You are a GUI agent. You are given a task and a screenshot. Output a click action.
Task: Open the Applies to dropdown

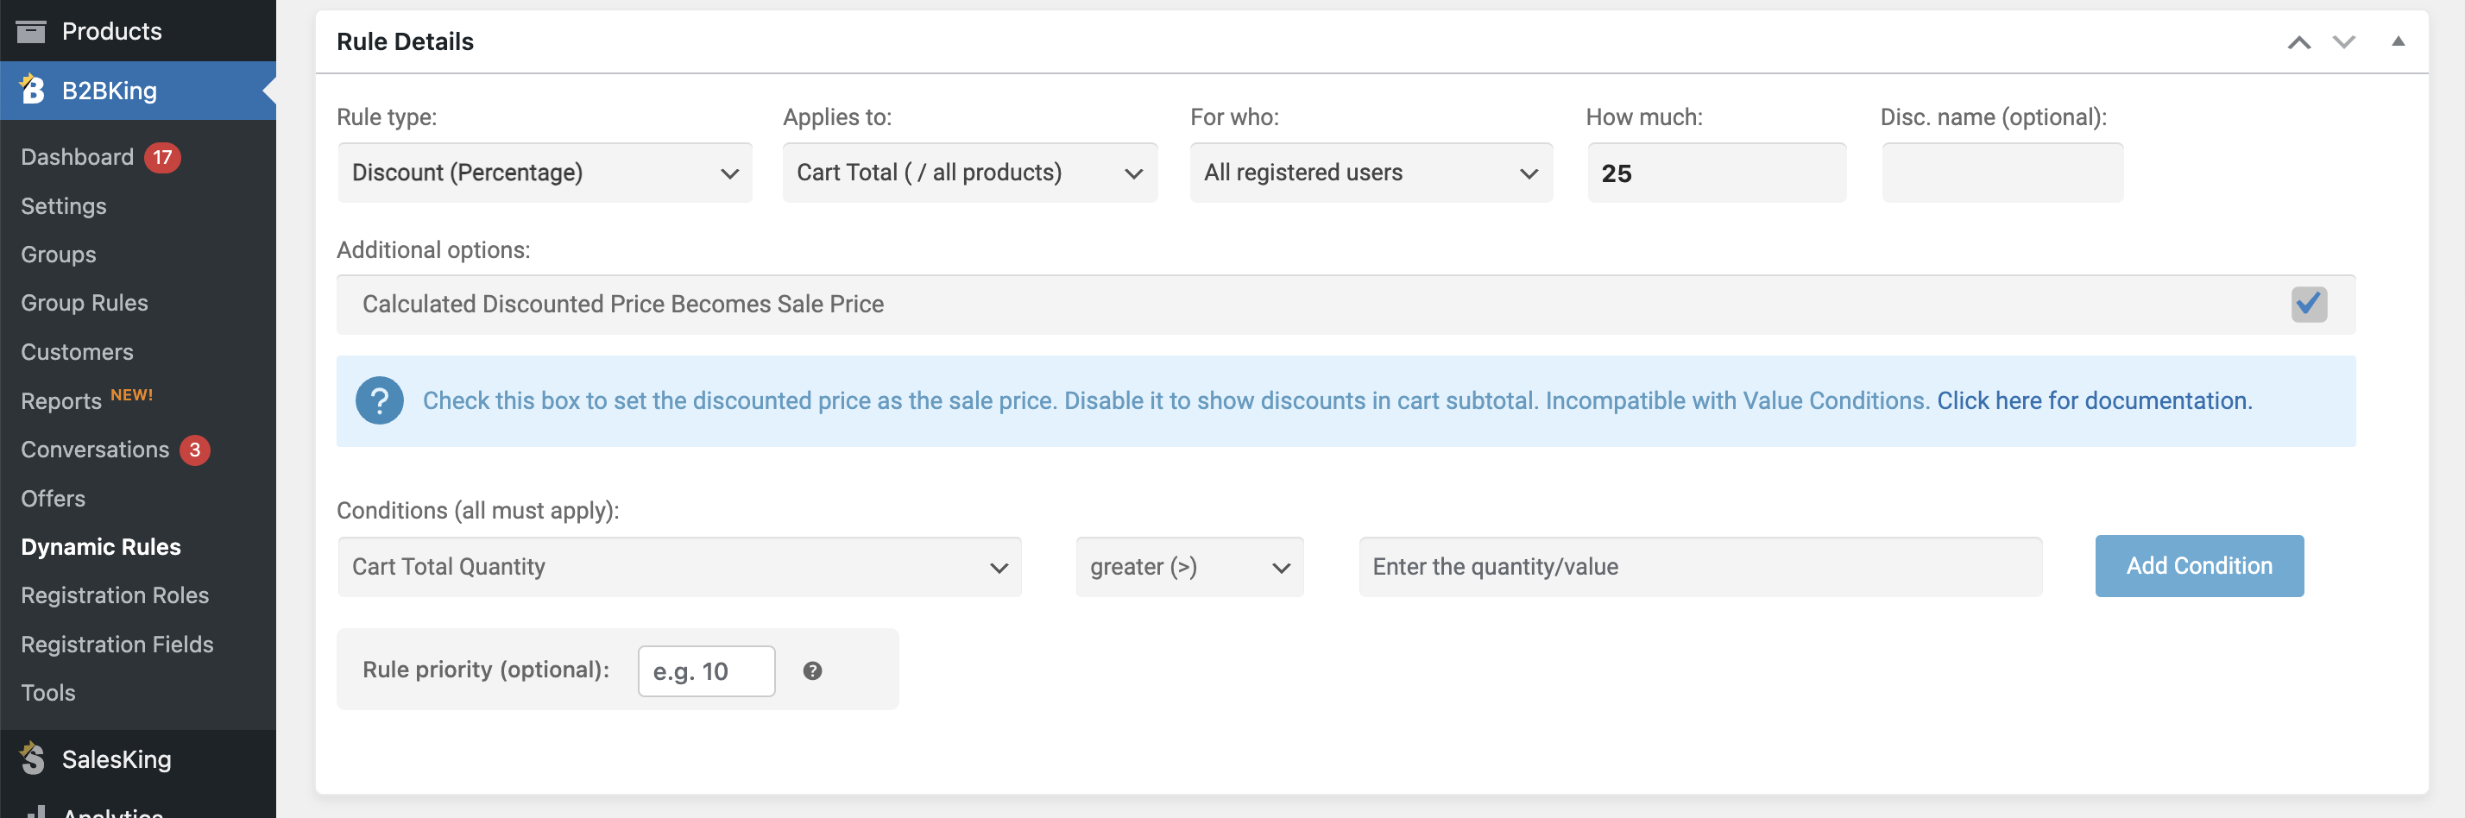coord(969,173)
